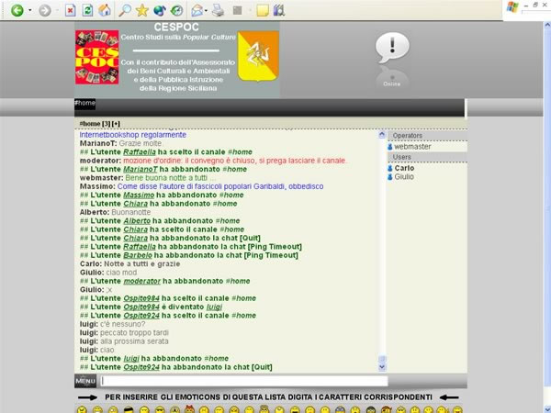Click 'Internetbookshop regolarmente' blue text line
Screen dimensions: 551x413
(133, 135)
